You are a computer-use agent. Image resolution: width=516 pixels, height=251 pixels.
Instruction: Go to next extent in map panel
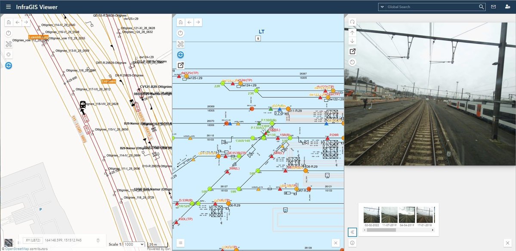click(26, 22)
